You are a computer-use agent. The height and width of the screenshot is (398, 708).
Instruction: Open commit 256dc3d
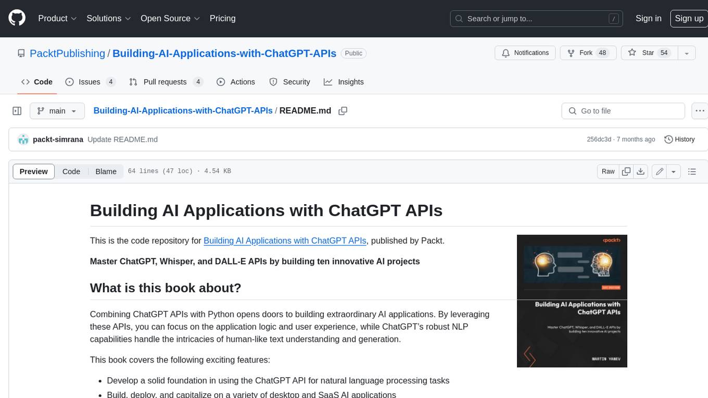[598, 140]
